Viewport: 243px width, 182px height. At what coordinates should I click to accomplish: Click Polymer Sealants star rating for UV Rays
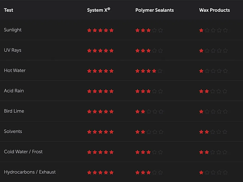149,51
